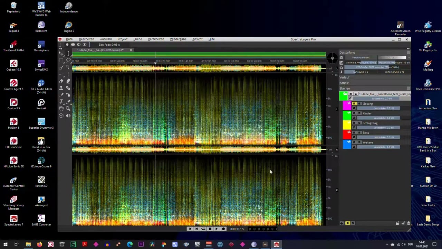The image size is (442, 249).
Task: Select the Clone Stamp tool
Action: coord(61,88)
